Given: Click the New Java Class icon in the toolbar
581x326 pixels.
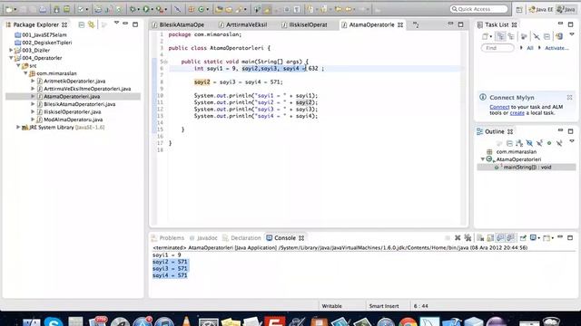Looking at the screenshot, I should (201, 9).
